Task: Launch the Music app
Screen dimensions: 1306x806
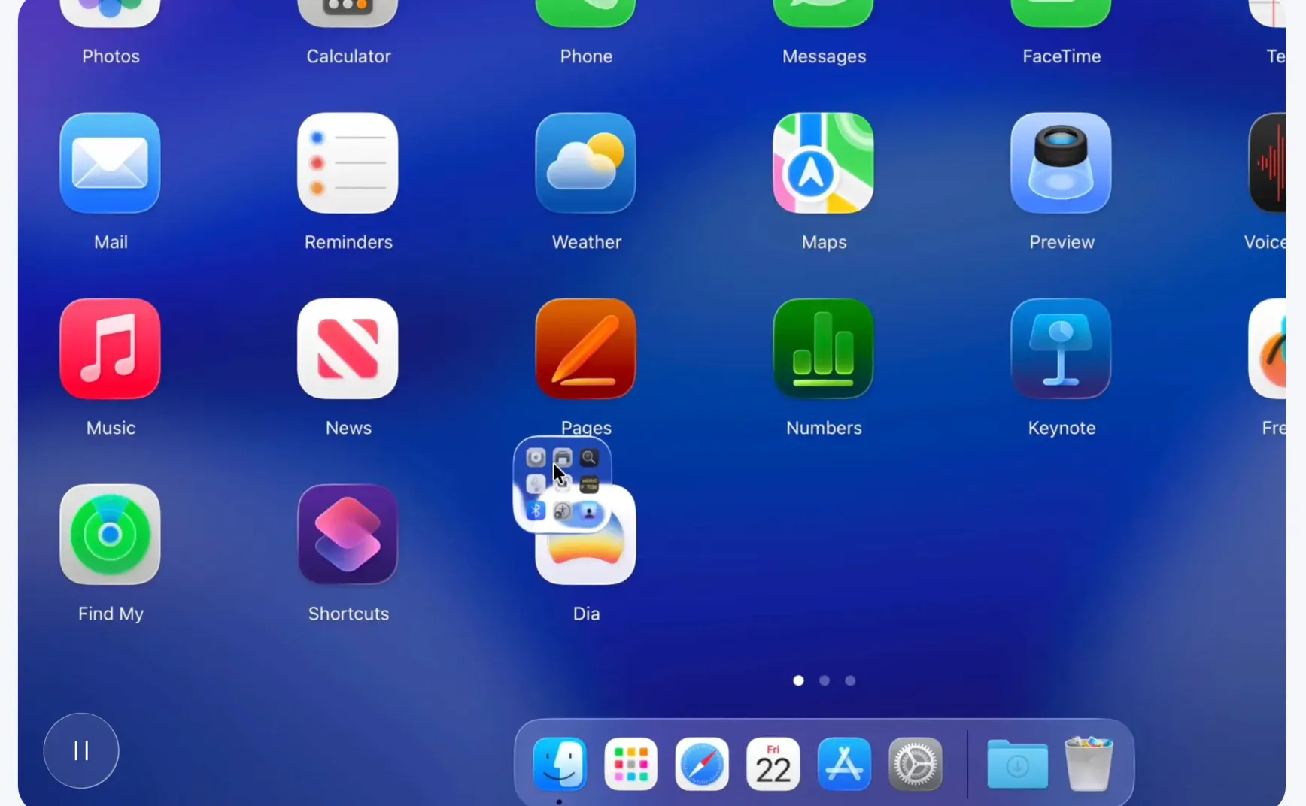Action: [x=110, y=348]
